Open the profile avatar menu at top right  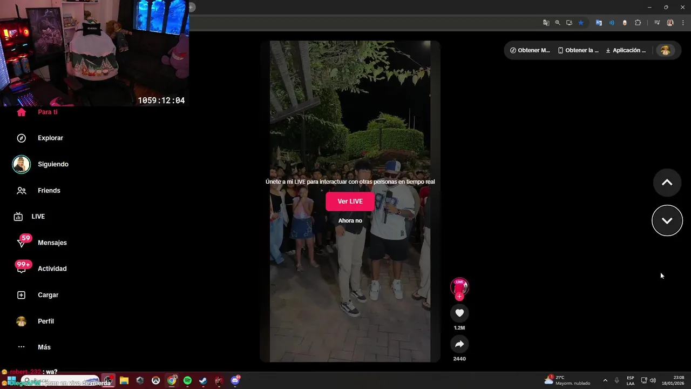(x=665, y=50)
